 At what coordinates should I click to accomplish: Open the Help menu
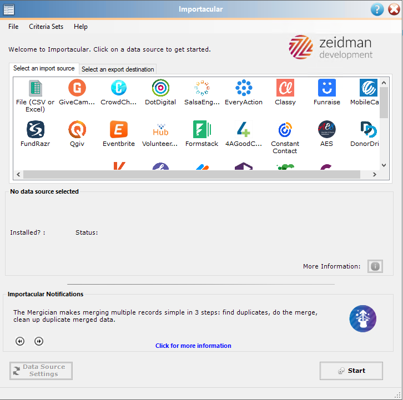coord(80,27)
